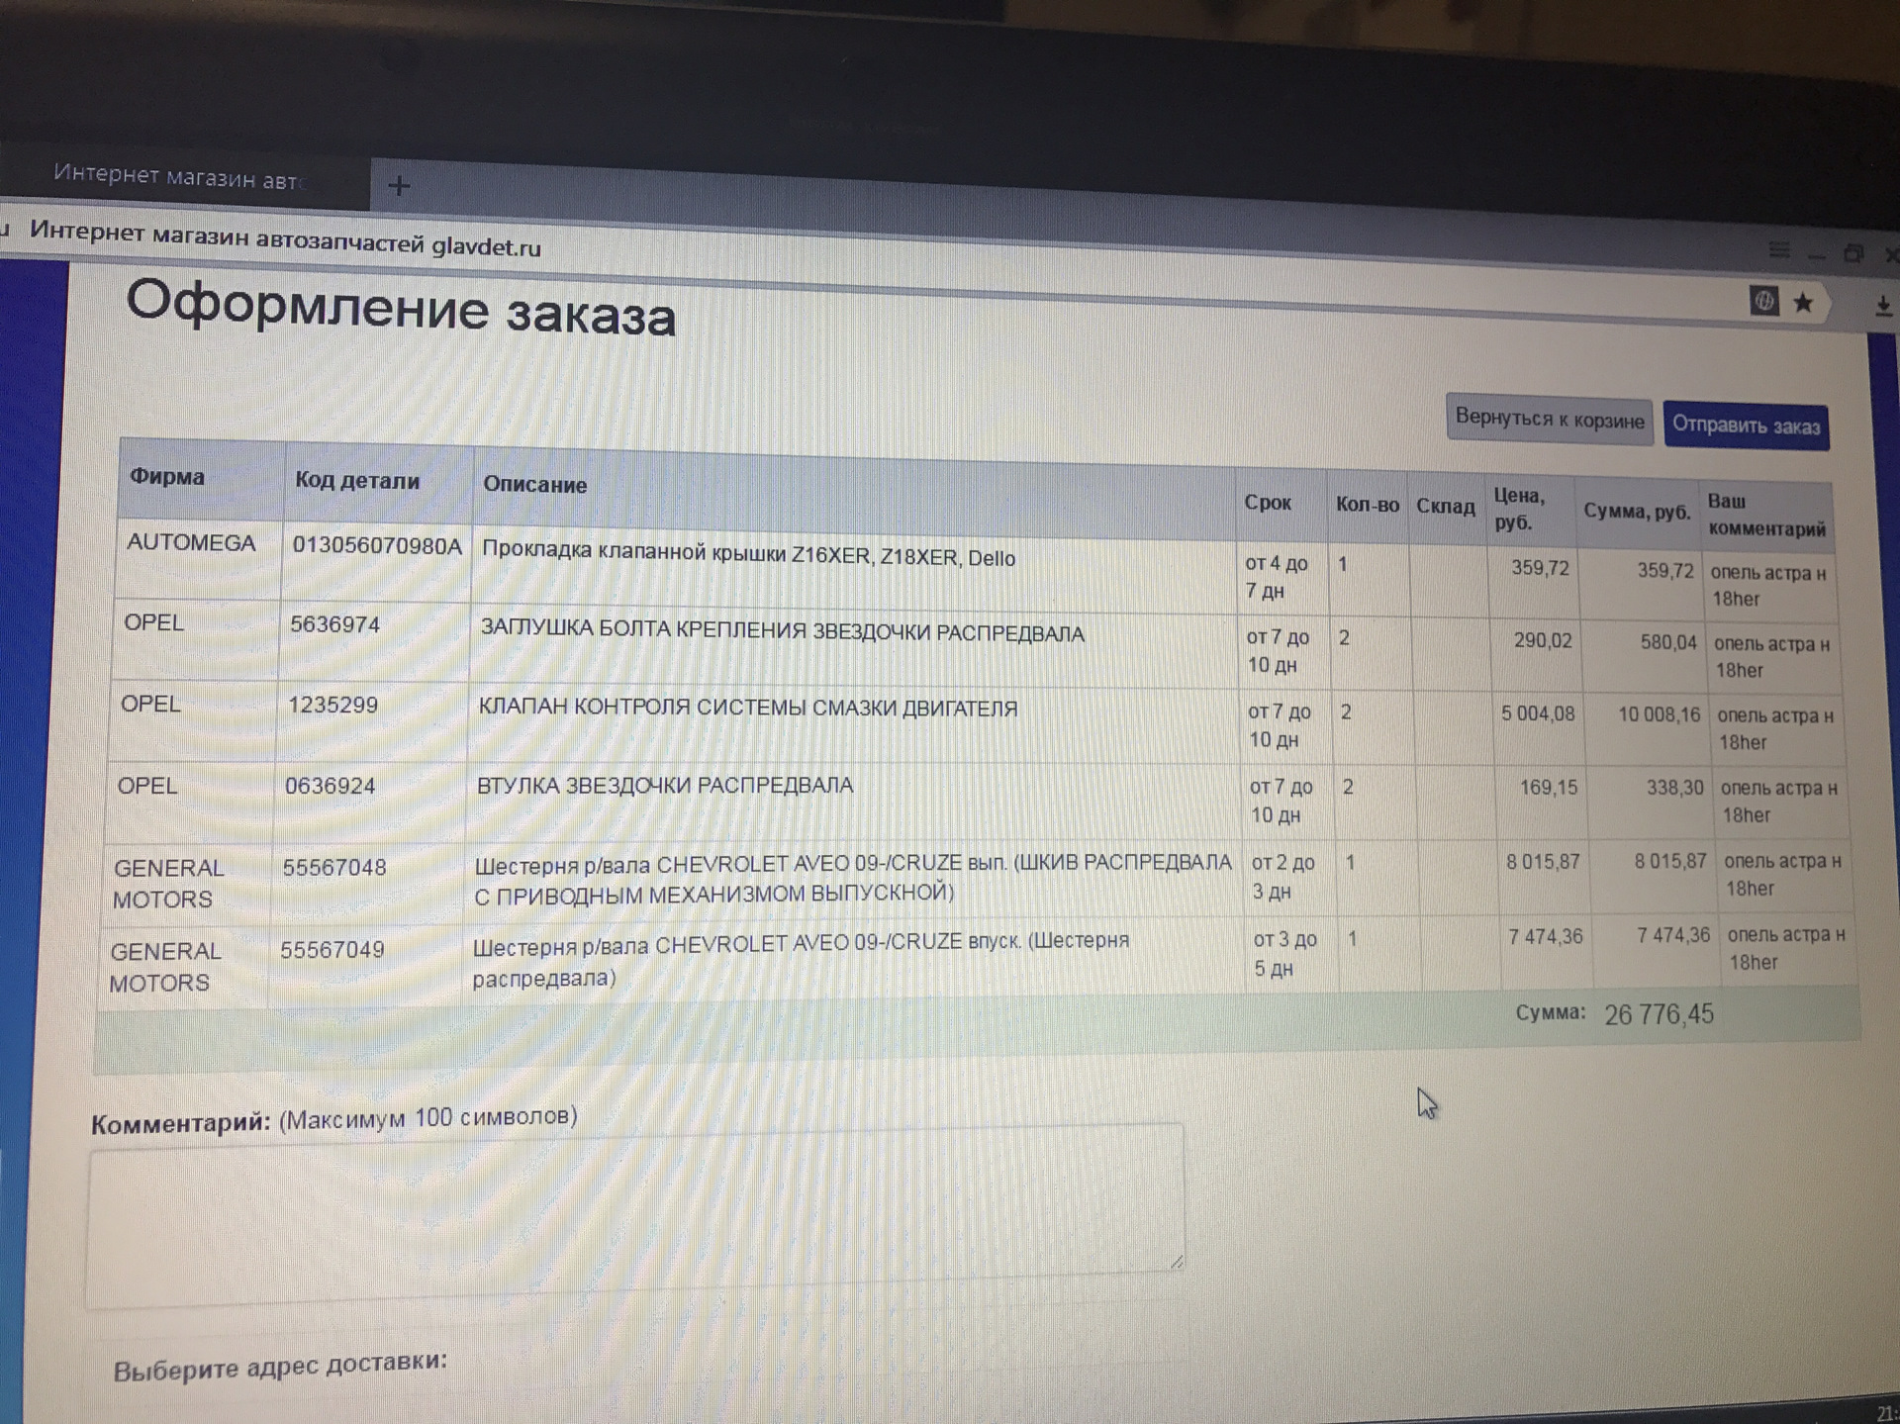This screenshot has width=1900, height=1424.
Task: Select part code 0636924
Action: (330, 786)
